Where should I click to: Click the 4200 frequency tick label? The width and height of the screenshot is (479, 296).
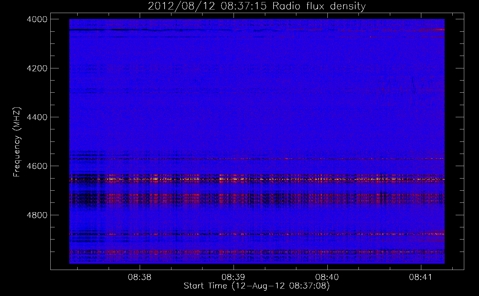pos(37,68)
